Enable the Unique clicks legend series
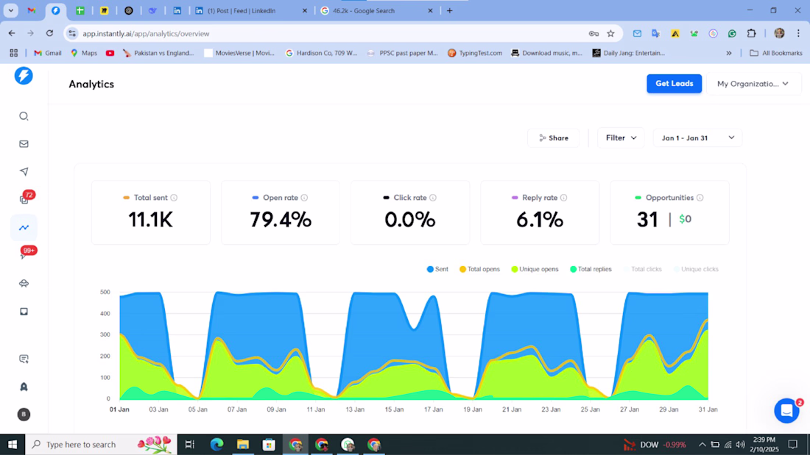Screen dimensions: 810x455 tap(696, 269)
